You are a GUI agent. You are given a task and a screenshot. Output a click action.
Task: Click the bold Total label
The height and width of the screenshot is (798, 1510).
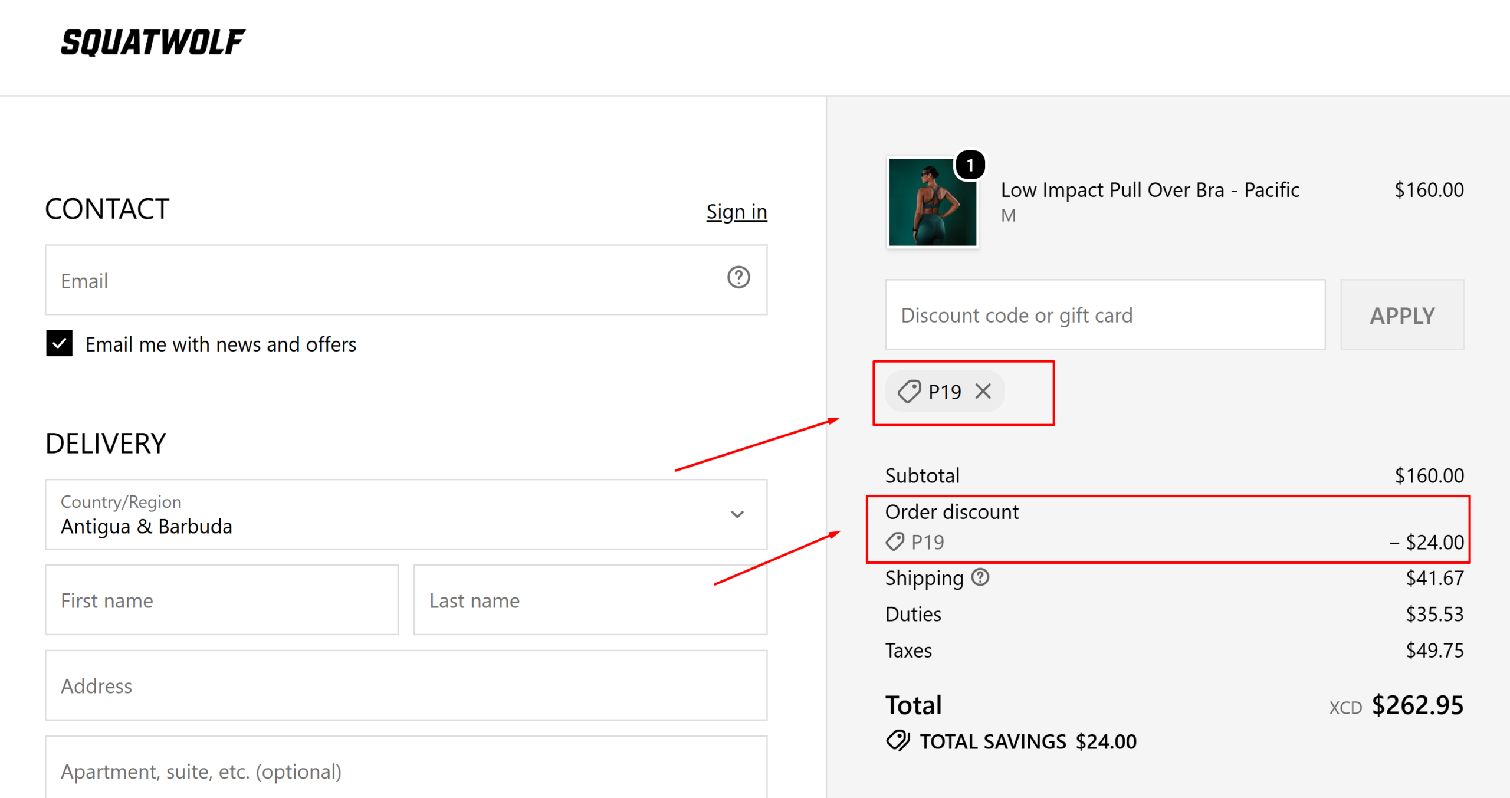(x=913, y=705)
